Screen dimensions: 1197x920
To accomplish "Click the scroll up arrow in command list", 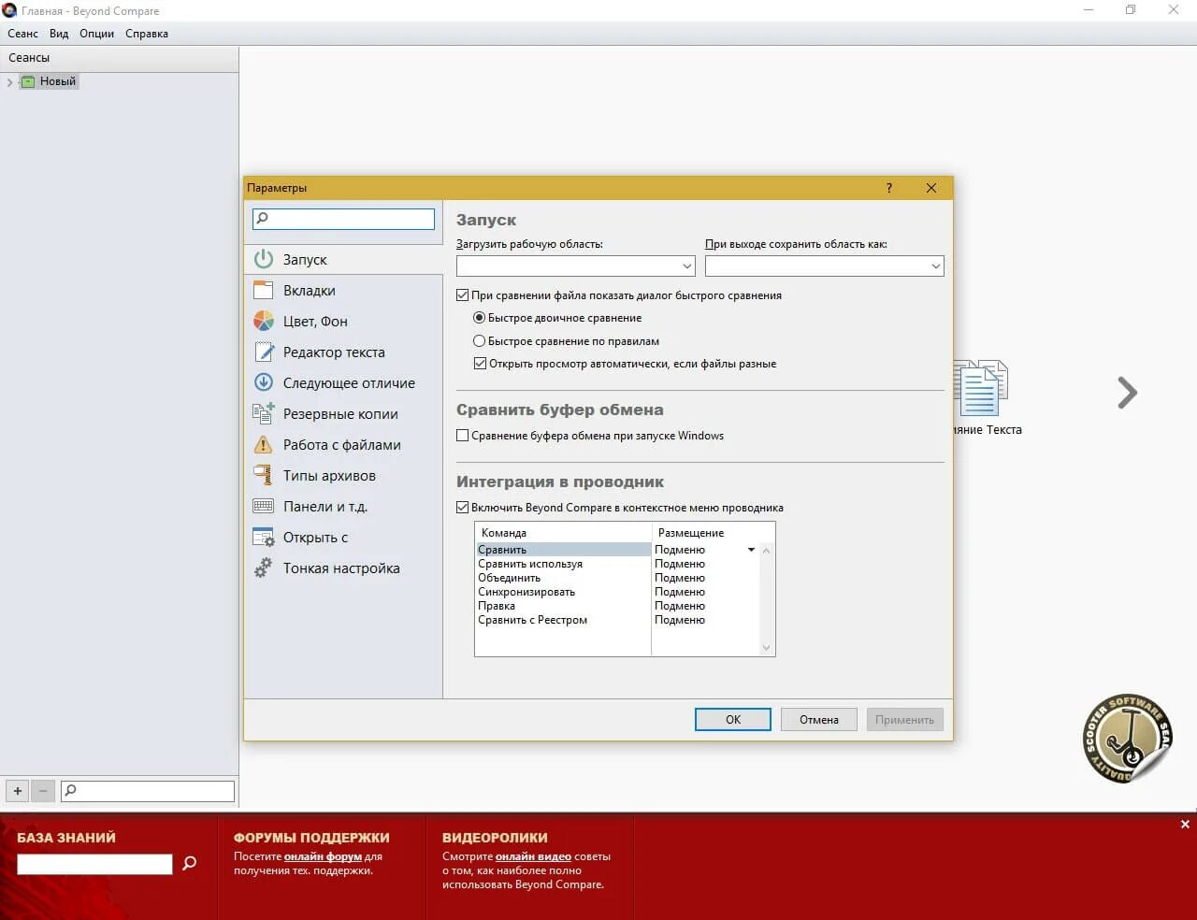I will pos(766,550).
